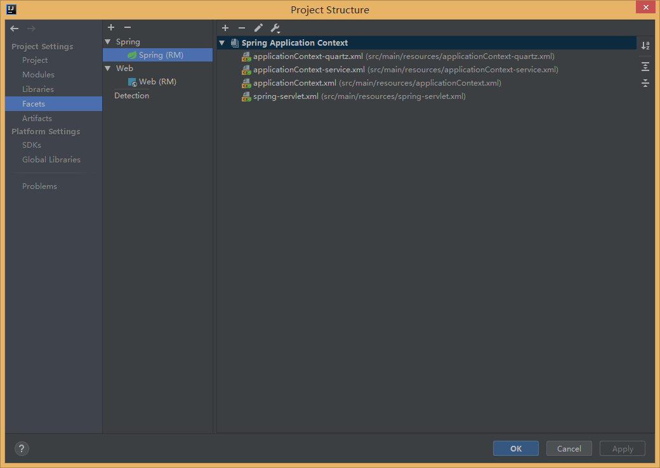
Task: Click the applicationContext-quartz.xml file icon
Action: pos(246,57)
